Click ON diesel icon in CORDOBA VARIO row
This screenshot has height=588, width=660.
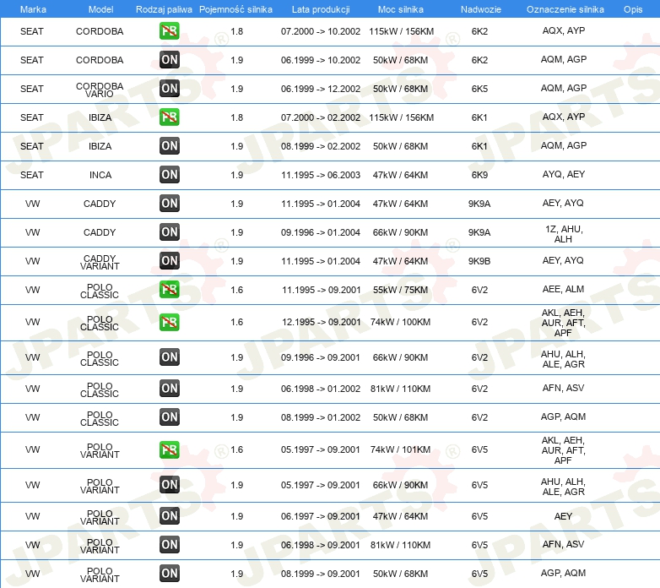click(x=169, y=89)
